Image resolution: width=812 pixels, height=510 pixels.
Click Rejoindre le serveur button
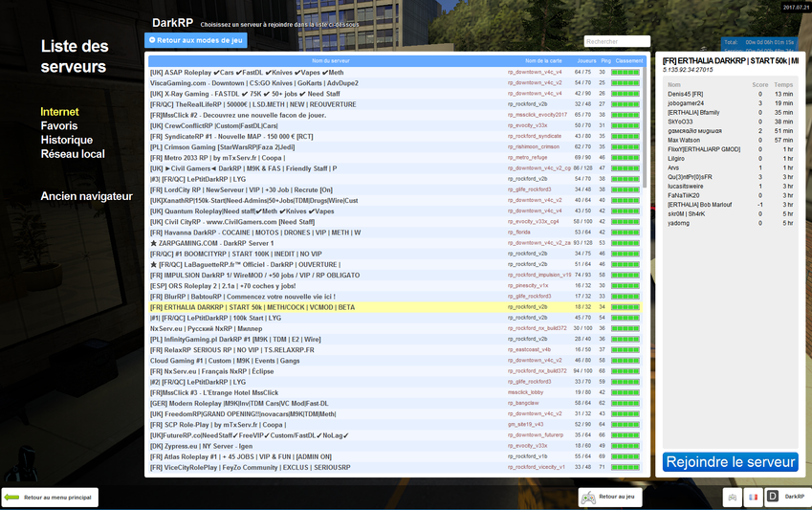pos(730,462)
